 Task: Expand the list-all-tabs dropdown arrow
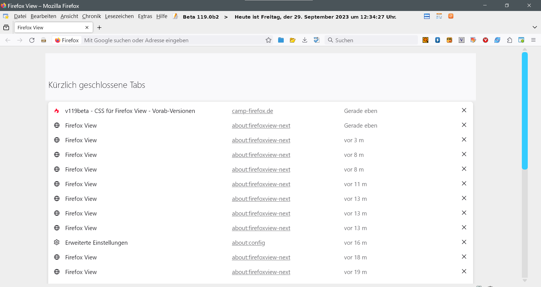coord(535,27)
